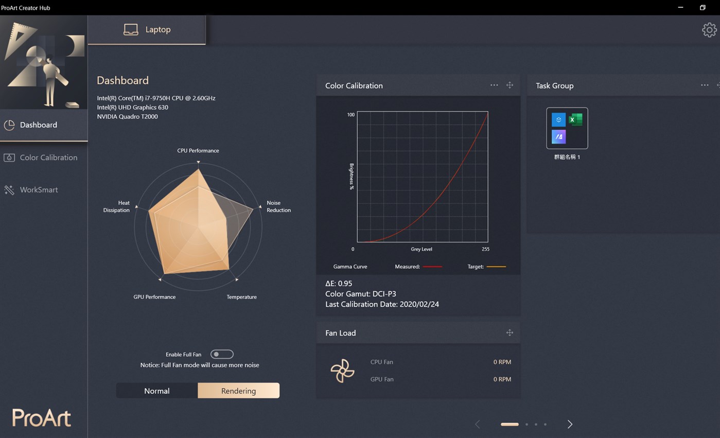Click the fan icon in Fan Load
Screen dimensions: 720x438
[342, 371]
